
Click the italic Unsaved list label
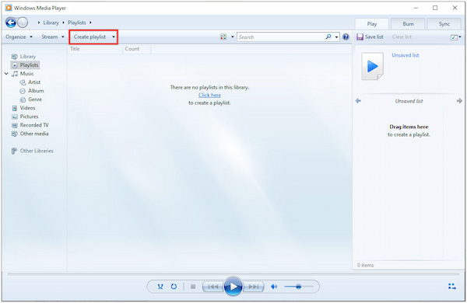click(409, 101)
